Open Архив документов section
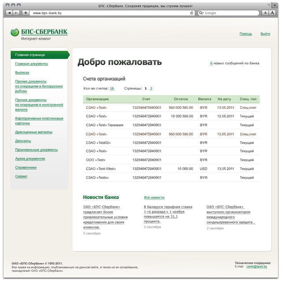 (x=30, y=159)
